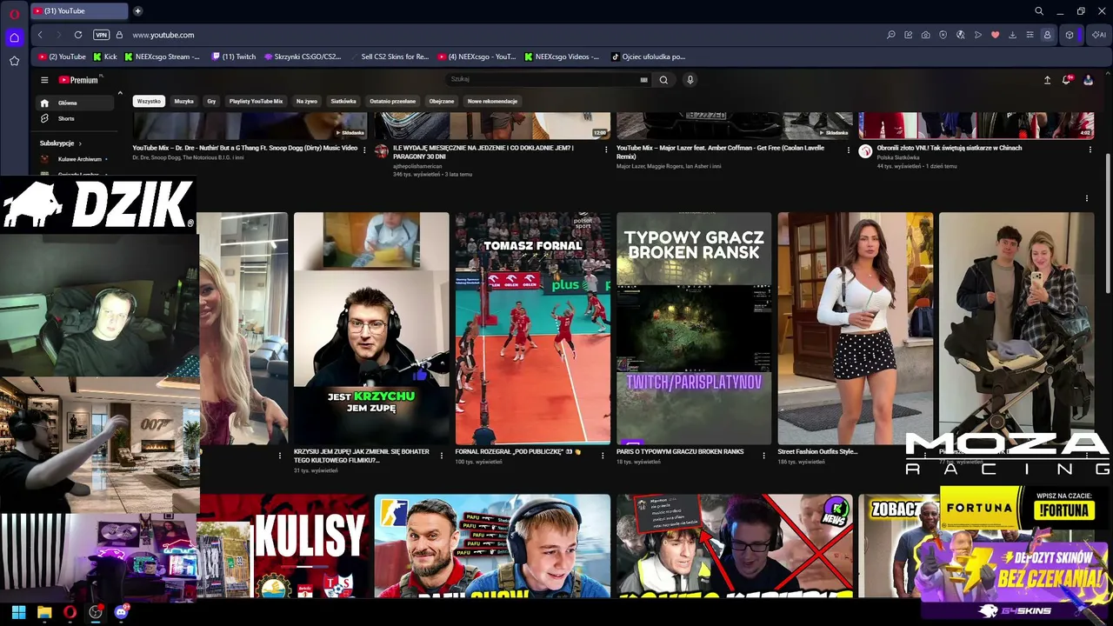Add page to favorites with the heart icon
This screenshot has width=1113, height=626.
(995, 35)
